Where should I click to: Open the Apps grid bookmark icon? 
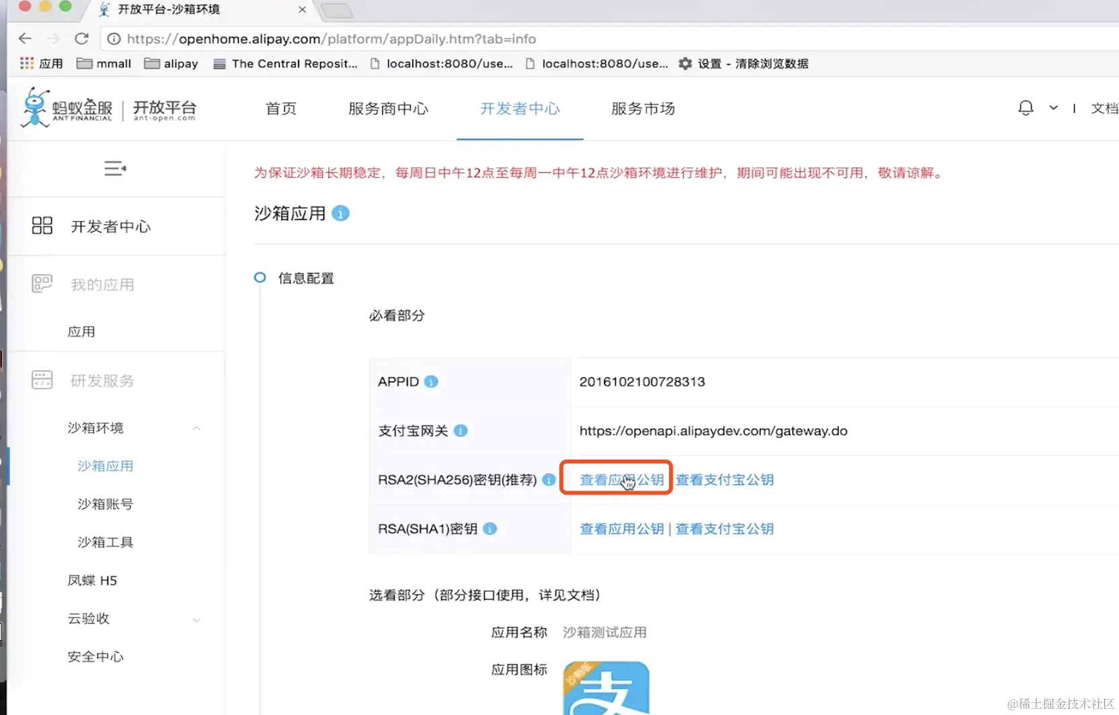(27, 63)
